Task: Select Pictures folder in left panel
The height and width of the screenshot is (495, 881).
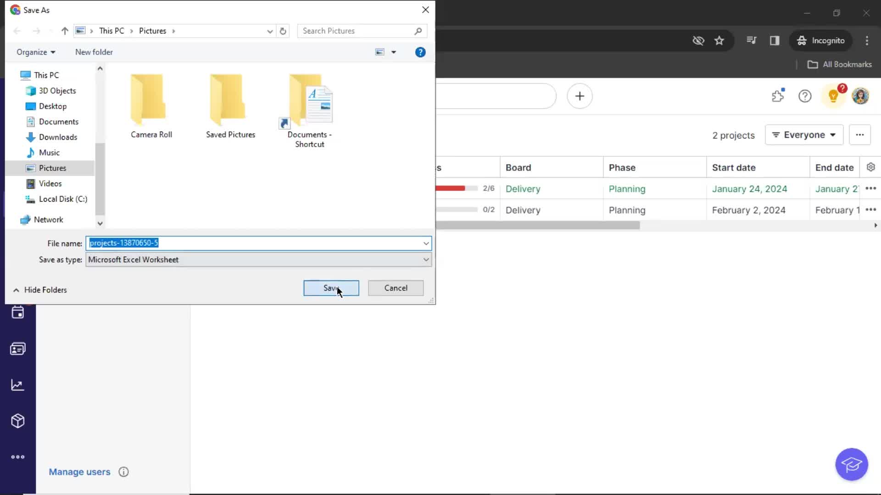Action: click(53, 168)
